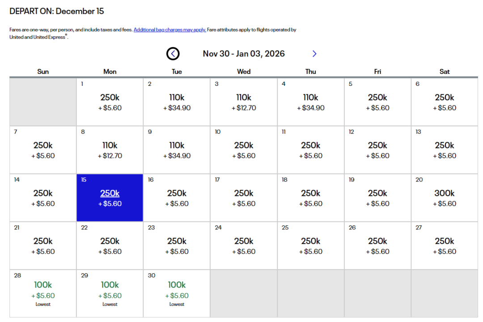Choose December 6 Saturday fare
Screen dimensions: 483x322
[445, 102]
